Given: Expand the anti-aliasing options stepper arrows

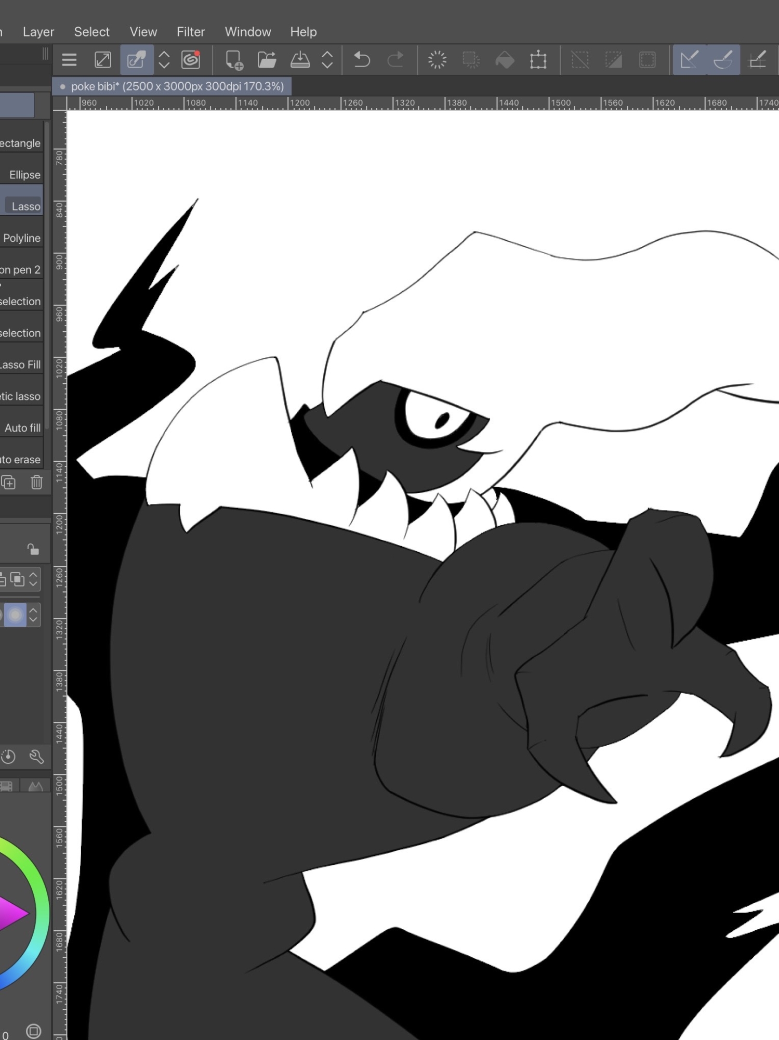Looking at the screenshot, I should (x=33, y=615).
